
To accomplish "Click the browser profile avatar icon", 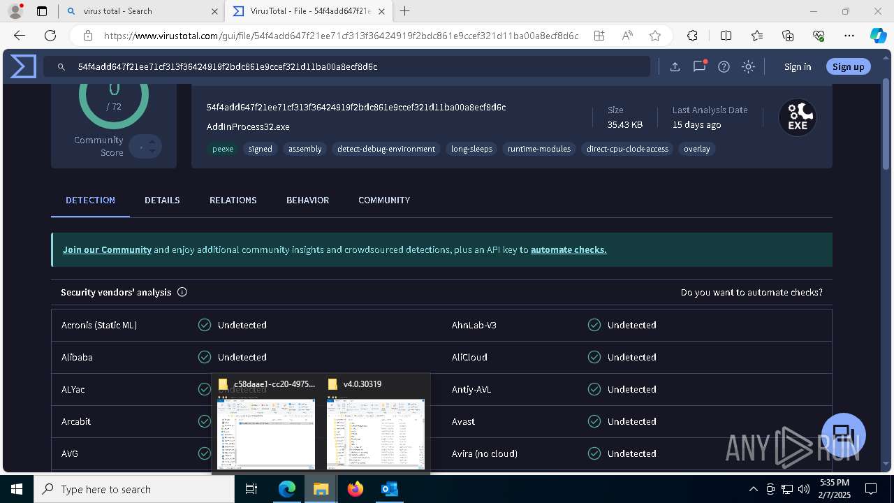I will pyautogui.click(x=15, y=11).
